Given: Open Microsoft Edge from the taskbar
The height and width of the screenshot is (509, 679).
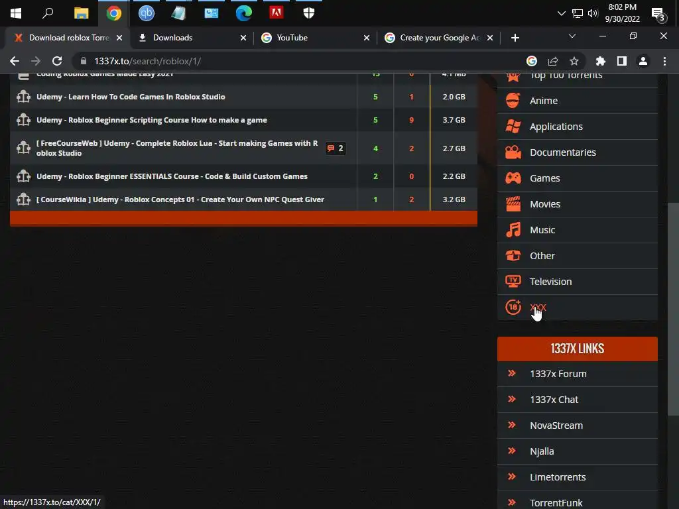Looking at the screenshot, I should pyautogui.click(x=244, y=13).
